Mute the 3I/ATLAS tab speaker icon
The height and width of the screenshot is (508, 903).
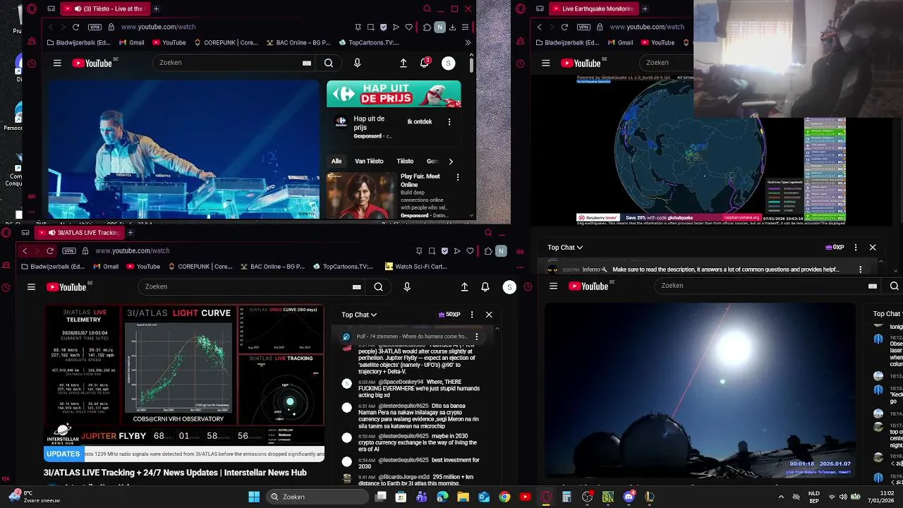click(50, 232)
